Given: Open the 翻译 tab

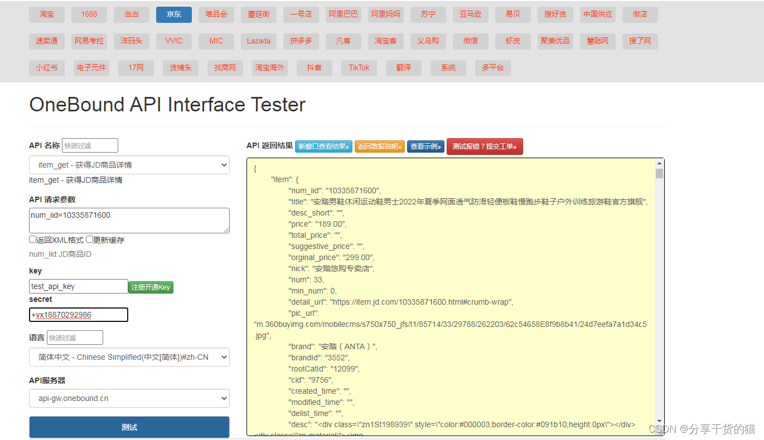Looking at the screenshot, I should coord(404,68).
